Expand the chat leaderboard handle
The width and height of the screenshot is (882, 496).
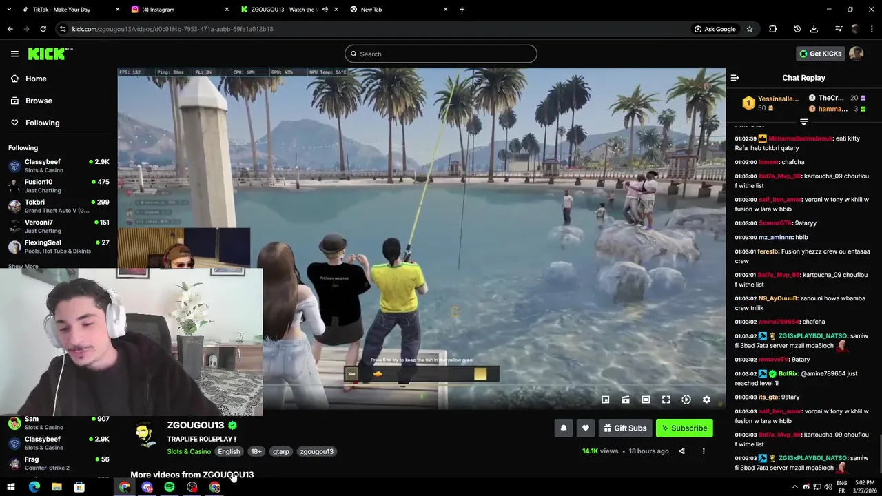pyautogui.click(x=803, y=122)
